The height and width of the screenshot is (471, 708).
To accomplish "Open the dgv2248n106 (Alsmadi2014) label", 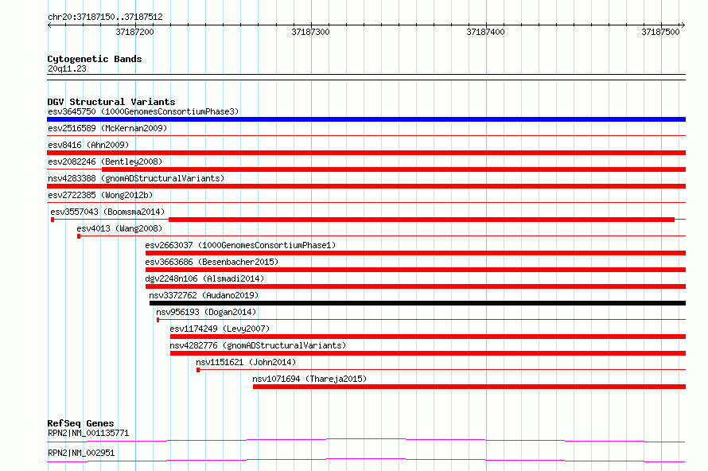I will 204,278.
